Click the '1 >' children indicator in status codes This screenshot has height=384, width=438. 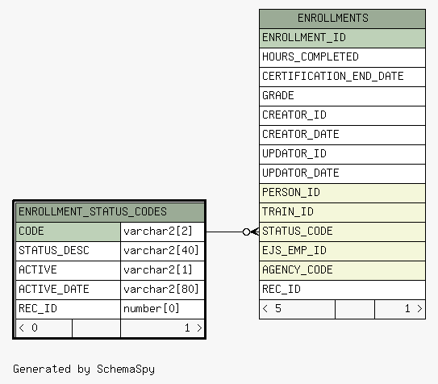pyautogui.click(x=162, y=328)
